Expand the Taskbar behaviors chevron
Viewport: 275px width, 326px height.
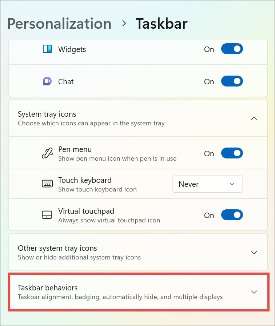coord(254,292)
